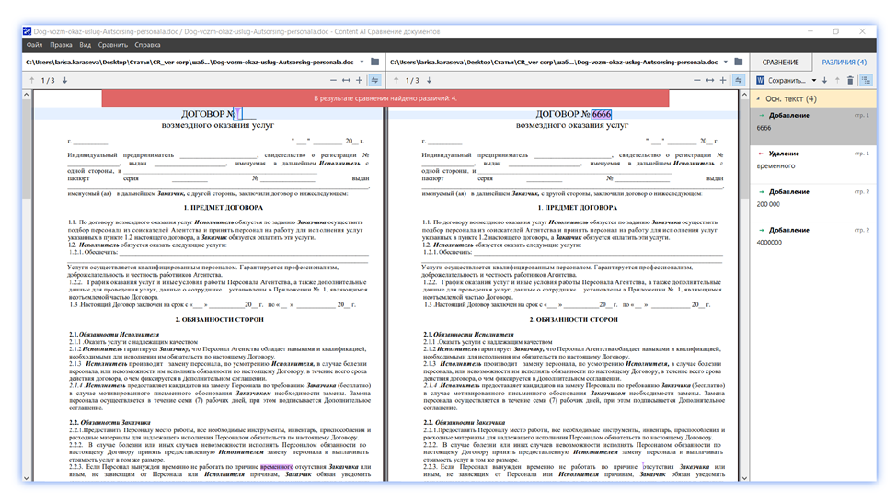Click heading 2. ОБЯЗАННОСТИ СТОРОН in the right document
Viewport: 896px width, 502px height.
[x=573, y=320]
